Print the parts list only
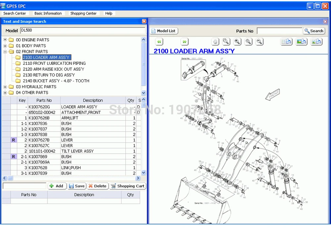 point(286,42)
